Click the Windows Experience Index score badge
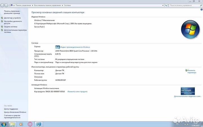The image size is (203, 127). tap(58, 47)
